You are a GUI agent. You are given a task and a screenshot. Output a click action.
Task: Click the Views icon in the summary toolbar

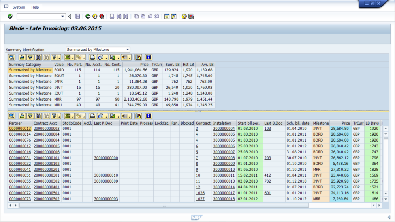click(x=100, y=57)
